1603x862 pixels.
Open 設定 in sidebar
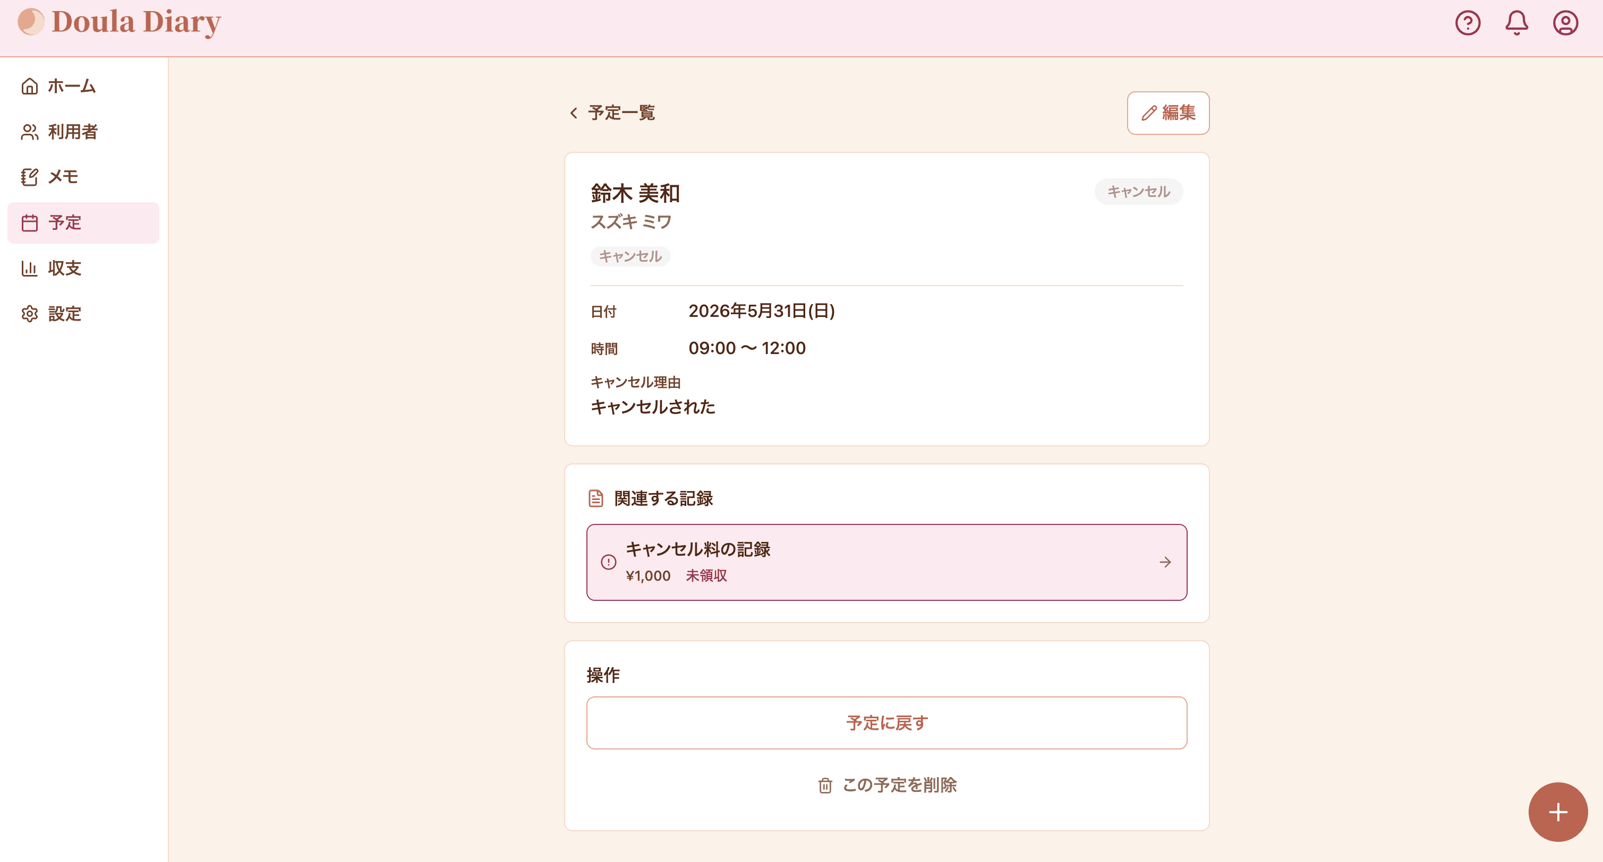[x=83, y=314]
